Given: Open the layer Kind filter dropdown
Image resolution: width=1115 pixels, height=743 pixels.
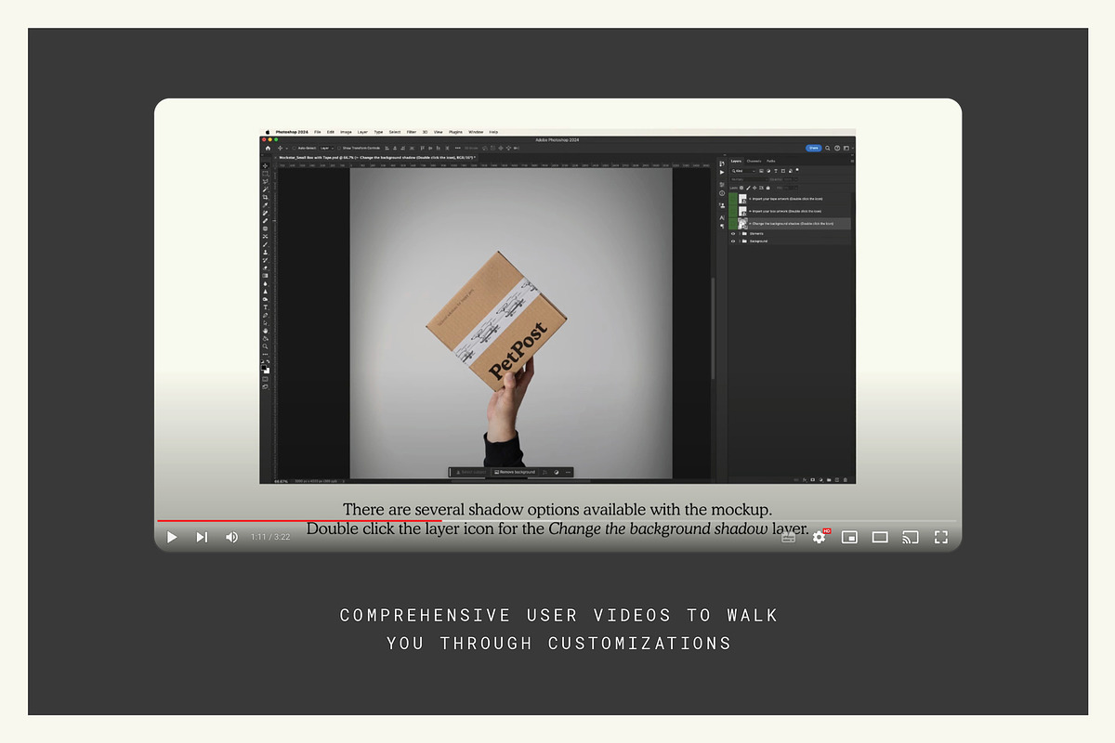Looking at the screenshot, I should (743, 171).
